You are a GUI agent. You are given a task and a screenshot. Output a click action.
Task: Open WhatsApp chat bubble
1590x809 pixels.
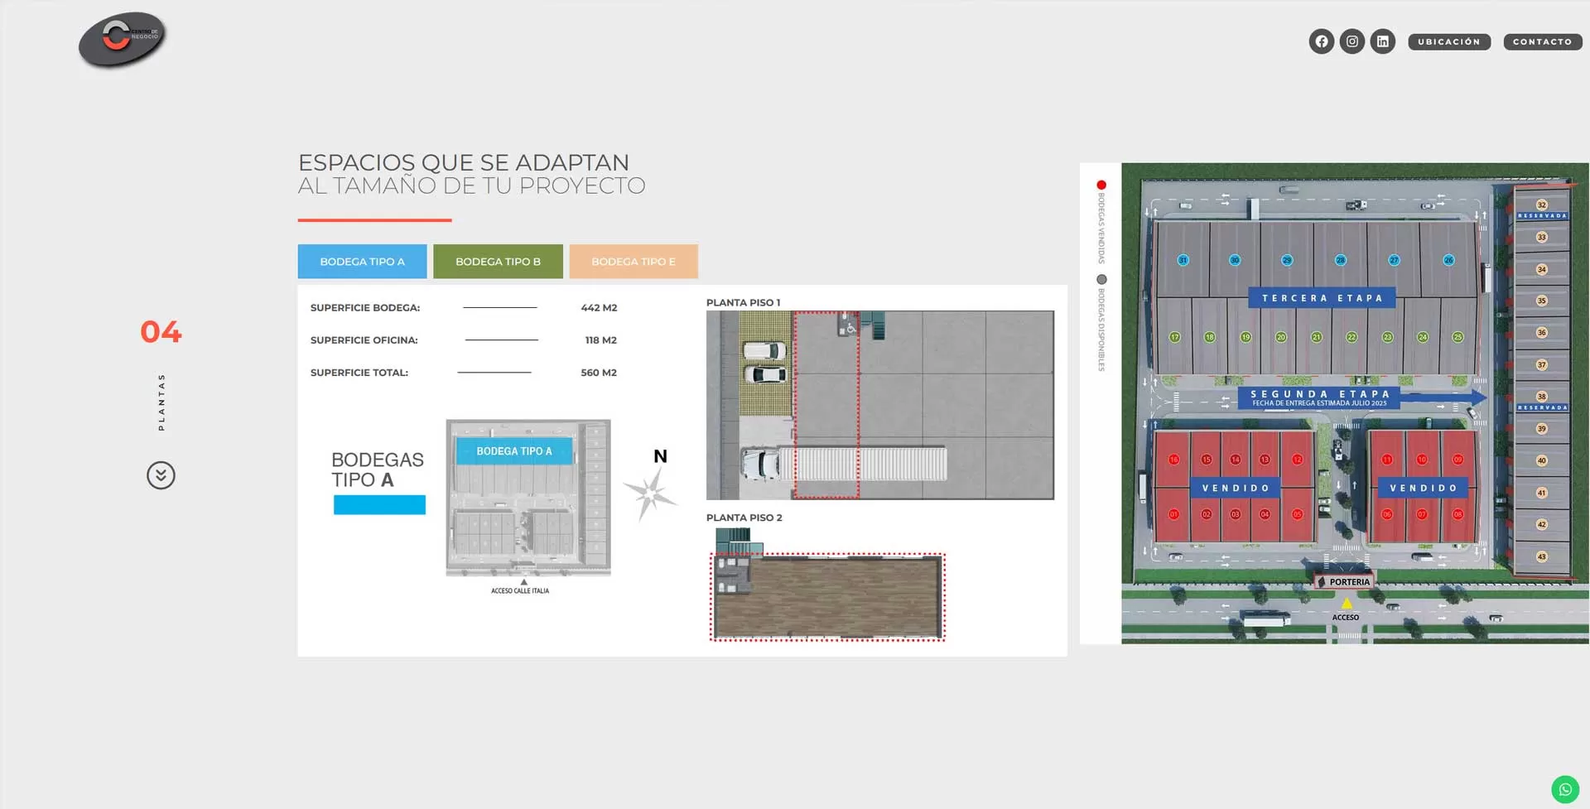(x=1564, y=789)
